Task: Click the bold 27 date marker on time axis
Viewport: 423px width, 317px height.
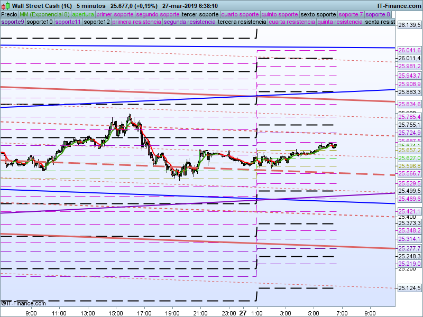Action: click(243, 313)
